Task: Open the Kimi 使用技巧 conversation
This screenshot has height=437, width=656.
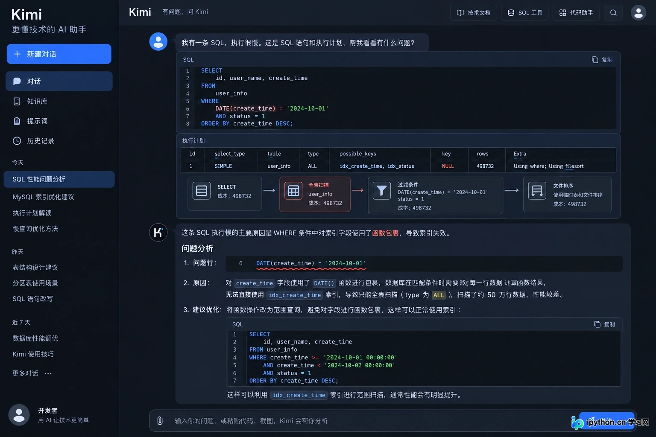Action: click(33, 354)
